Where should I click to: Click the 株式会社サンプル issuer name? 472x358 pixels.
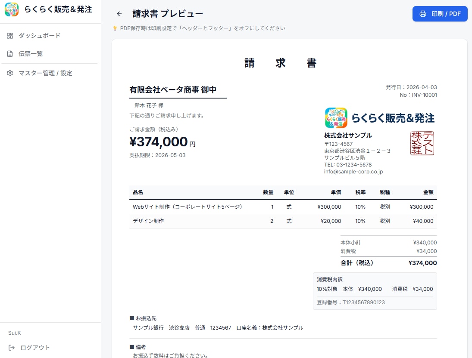[348, 135]
